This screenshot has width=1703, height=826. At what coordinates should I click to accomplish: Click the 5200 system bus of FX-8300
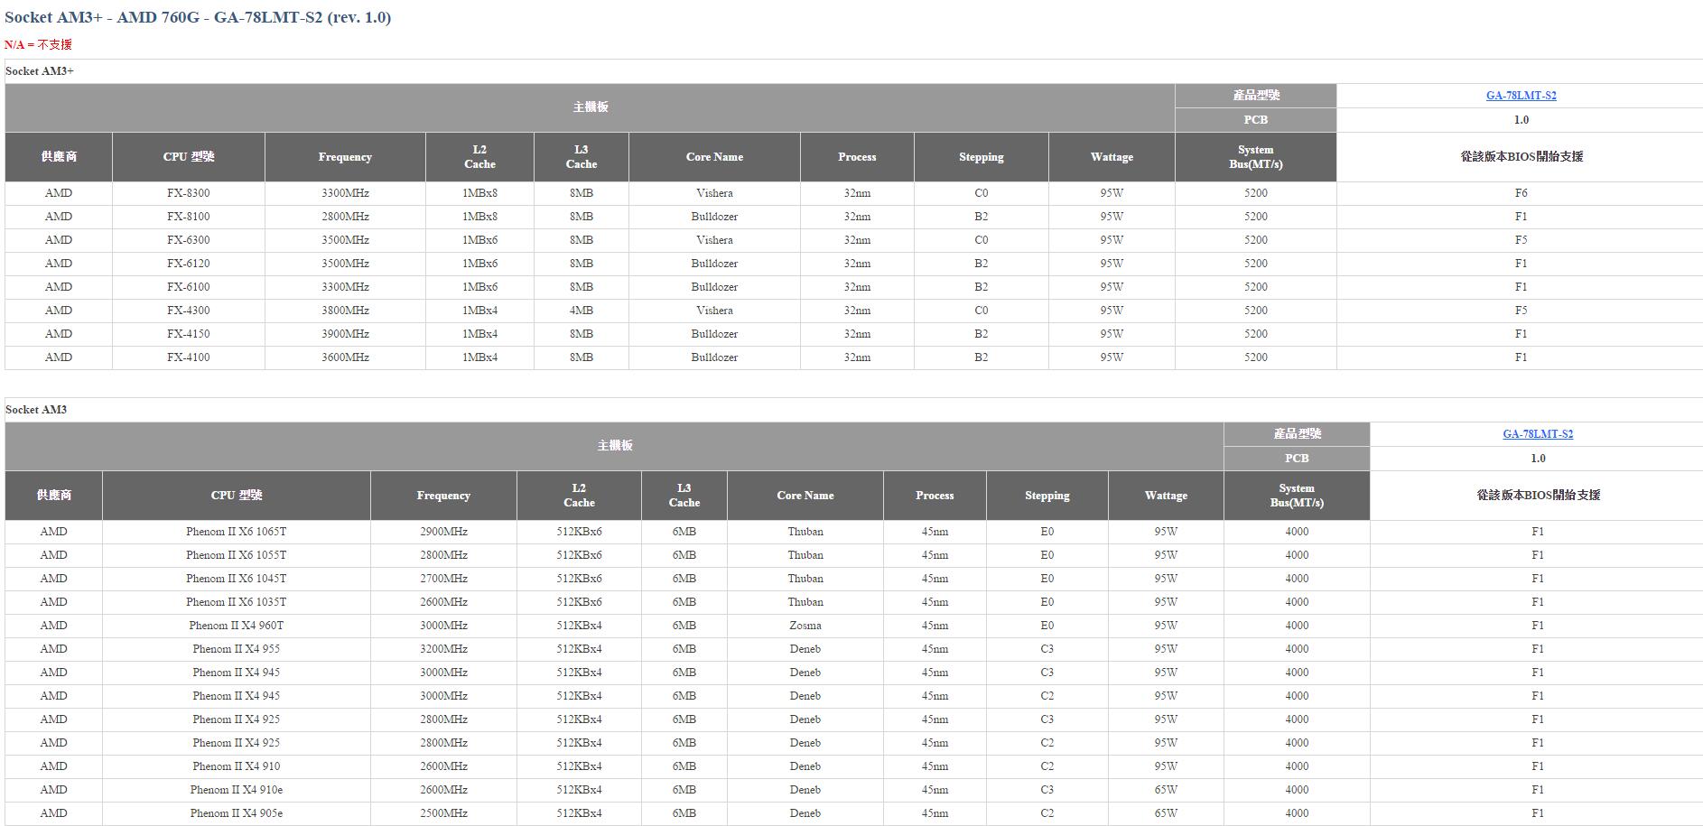tap(1256, 193)
